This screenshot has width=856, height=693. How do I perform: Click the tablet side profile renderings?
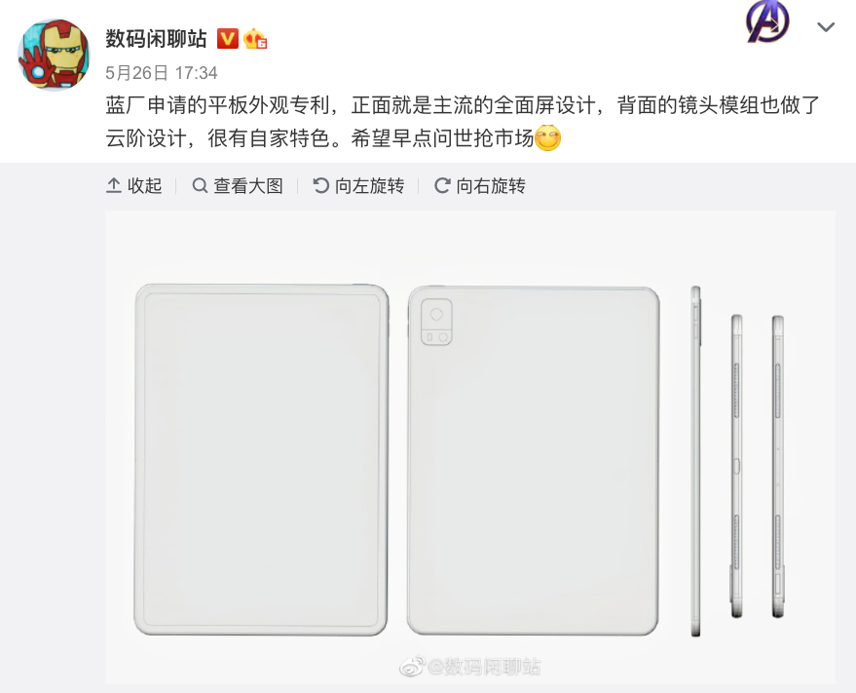point(737,461)
